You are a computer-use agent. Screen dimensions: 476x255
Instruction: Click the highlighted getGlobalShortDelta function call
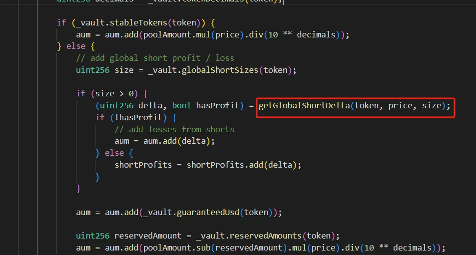pos(354,105)
